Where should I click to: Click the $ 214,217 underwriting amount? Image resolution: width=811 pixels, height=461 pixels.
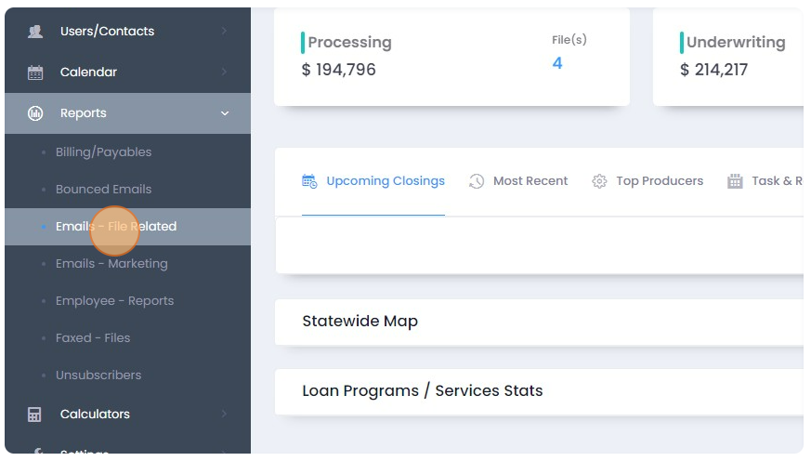714,70
